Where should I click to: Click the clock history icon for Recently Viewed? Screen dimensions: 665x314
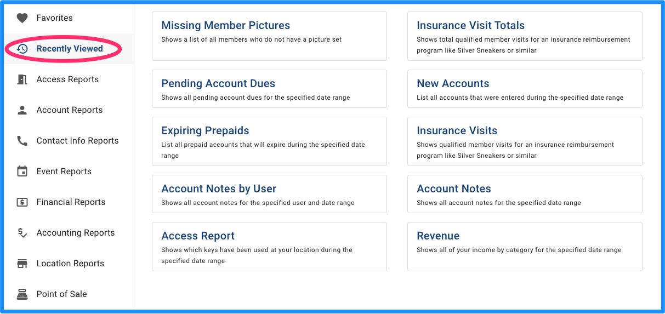pos(22,49)
